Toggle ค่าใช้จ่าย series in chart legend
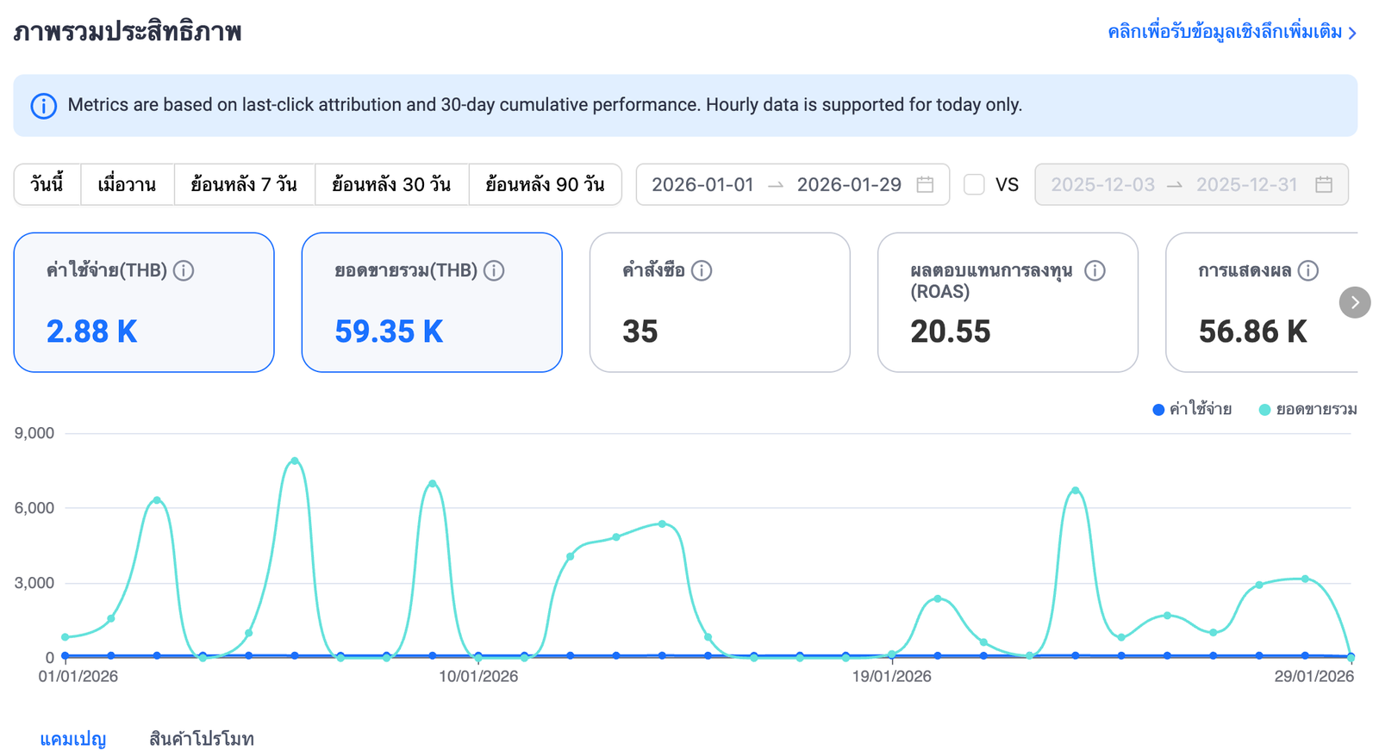Screen dimensions: 1379x756 click(1192, 410)
